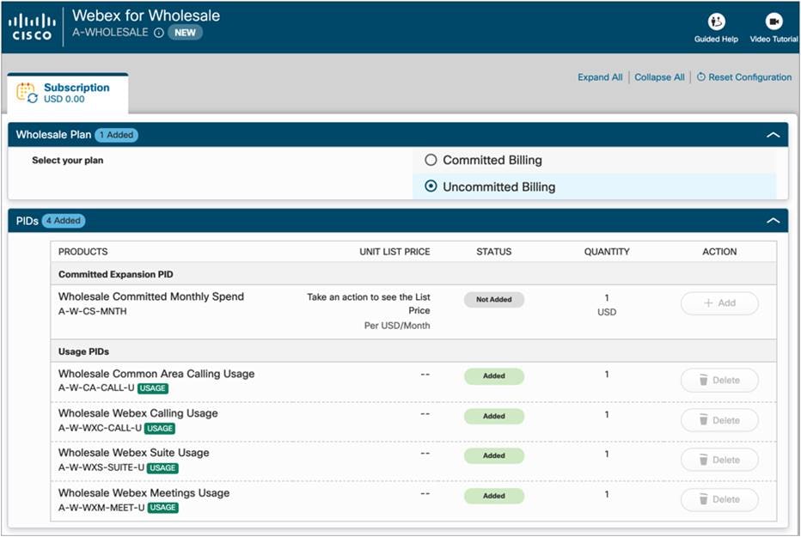Select Uncommitted Billing plan
This screenshot has width=801, height=537.
[431, 186]
